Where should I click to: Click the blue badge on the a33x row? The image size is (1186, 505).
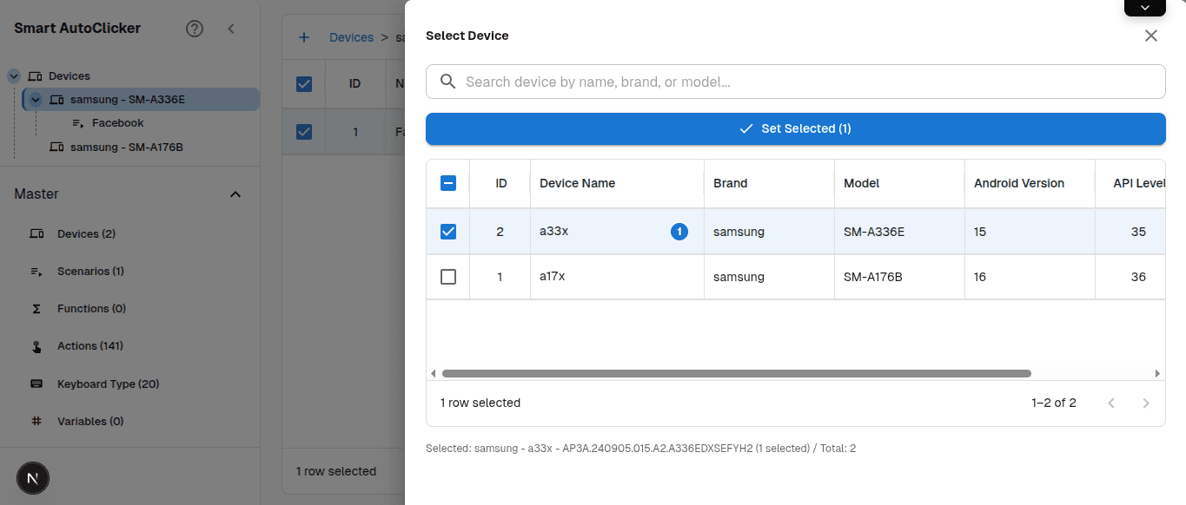(x=679, y=232)
